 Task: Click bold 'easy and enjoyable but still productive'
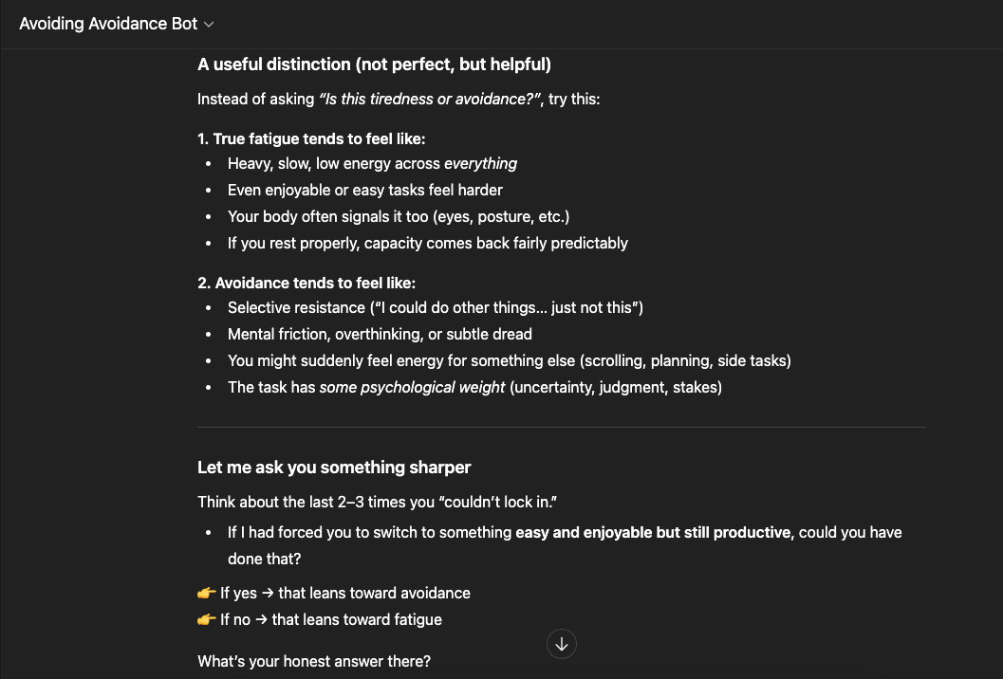click(x=653, y=533)
